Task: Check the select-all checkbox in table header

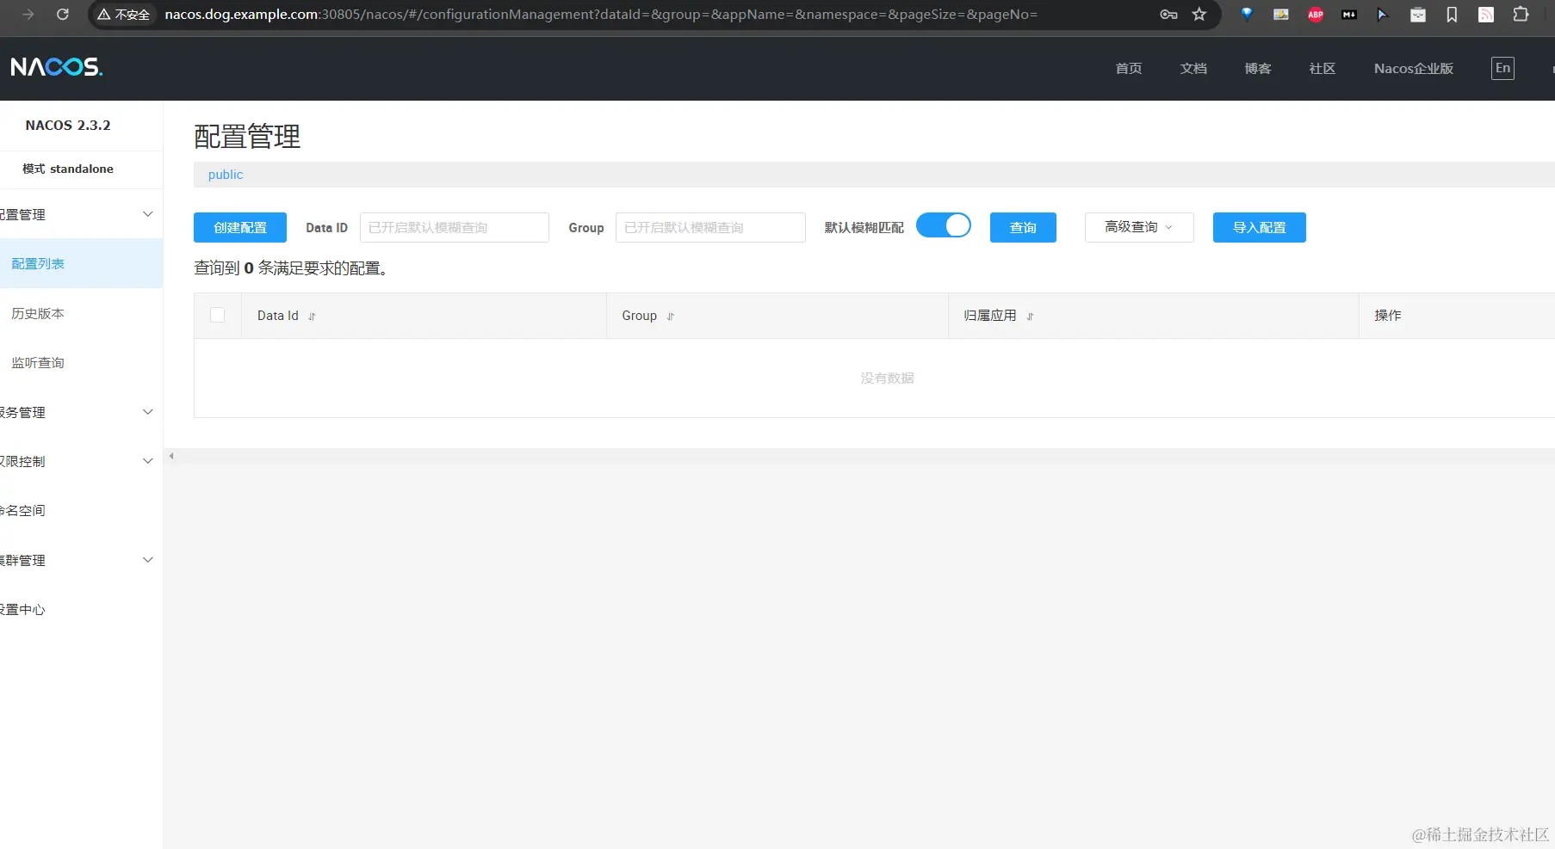Action: coord(218,315)
